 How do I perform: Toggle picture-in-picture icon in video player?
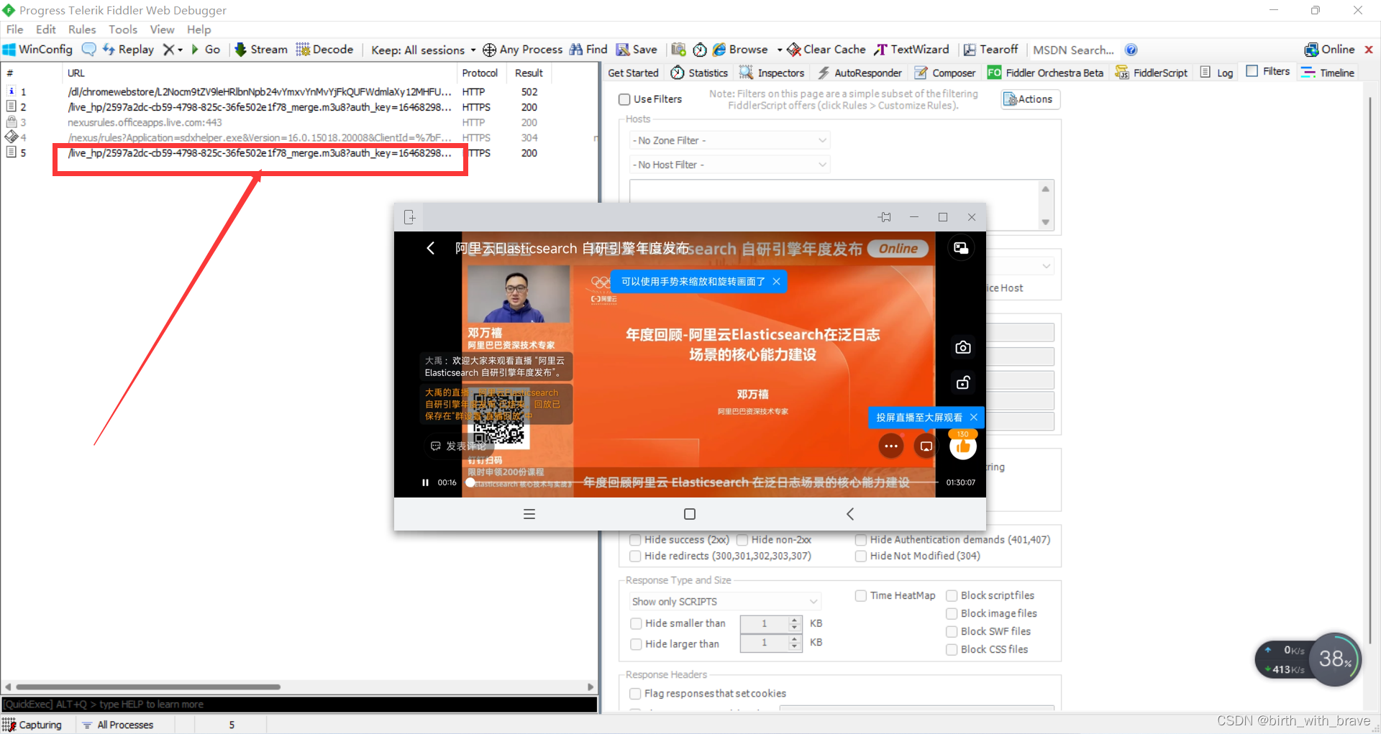click(x=961, y=248)
